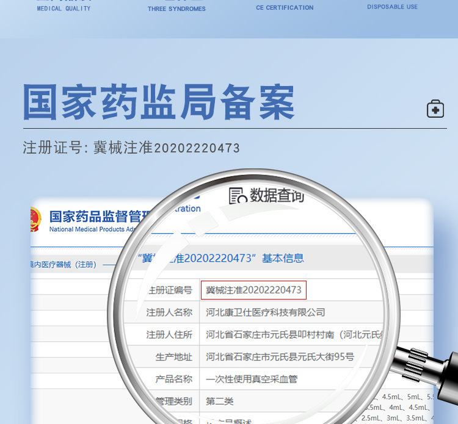Open 境内医疗器械（注册） breadcrumb link

pos(64,265)
